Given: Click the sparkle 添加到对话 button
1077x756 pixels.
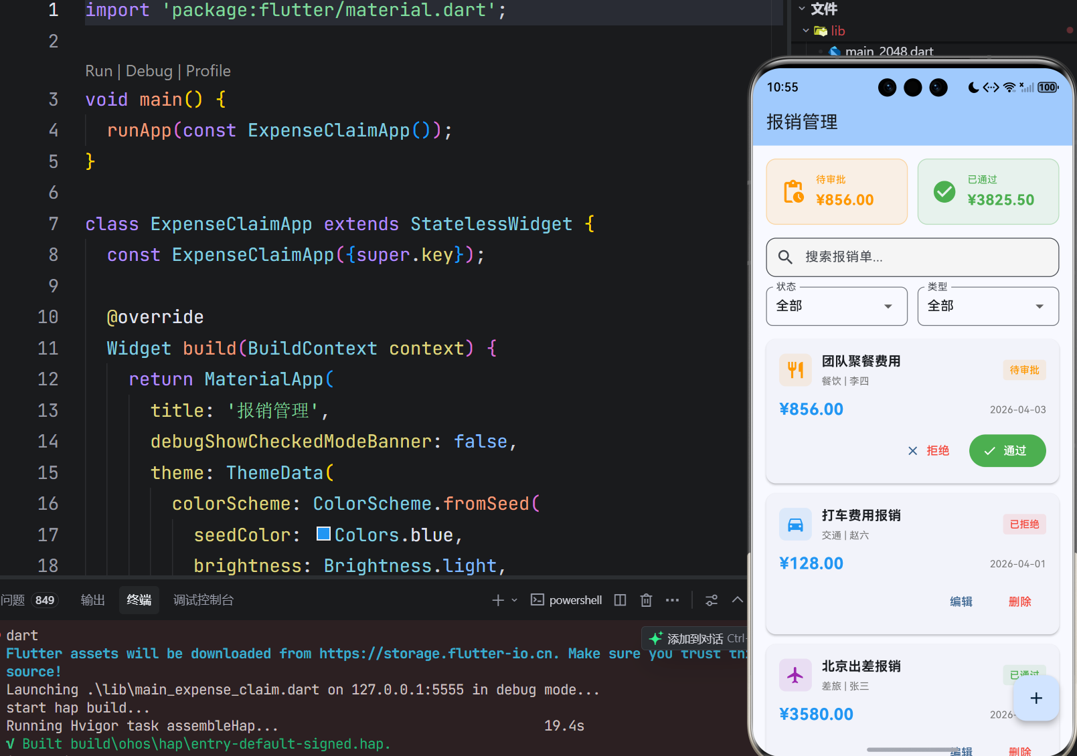Looking at the screenshot, I should coord(694,638).
